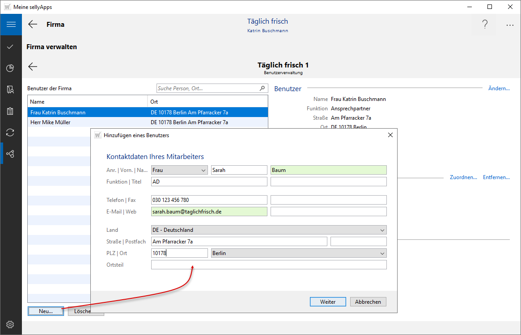The image size is (521, 335).
Task: Click the checkmark icon in sidebar
Action: coord(11,47)
